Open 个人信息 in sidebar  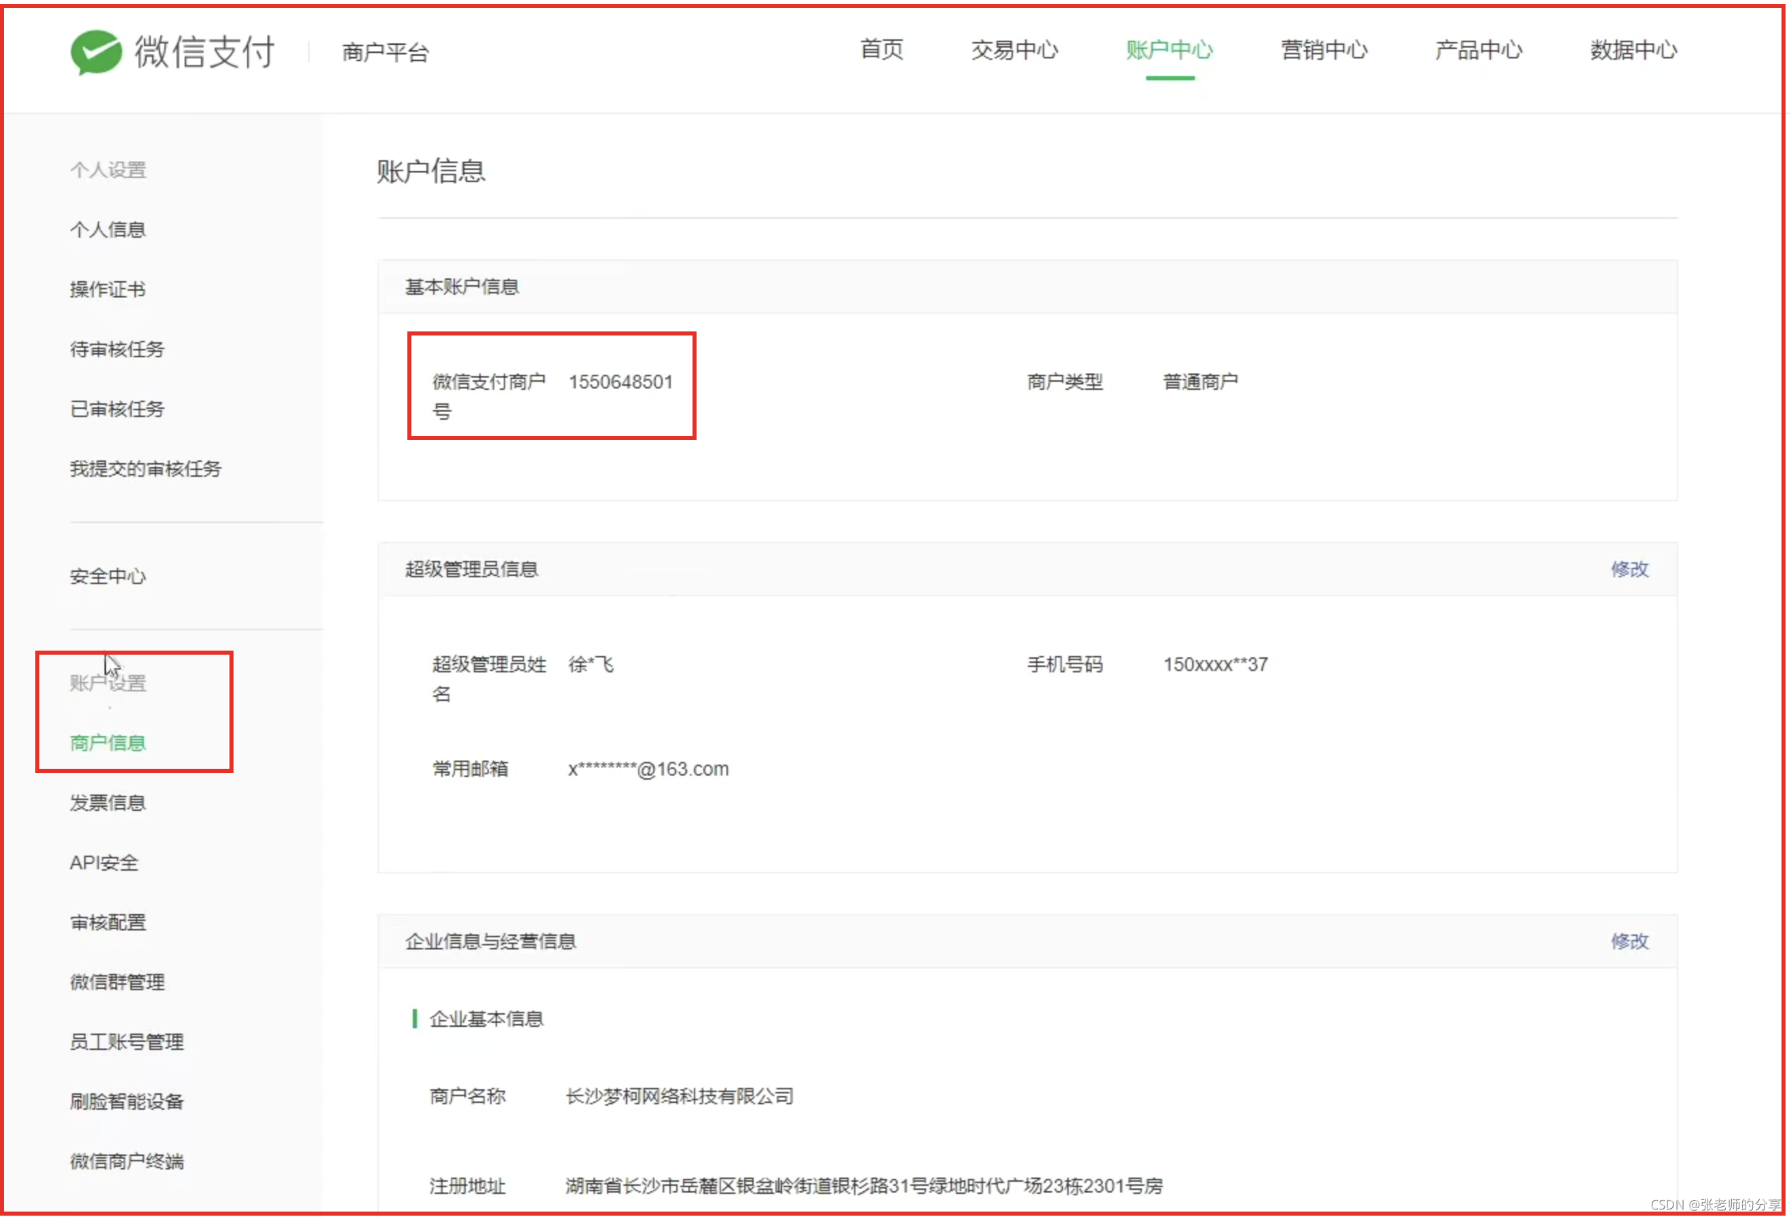tap(108, 230)
